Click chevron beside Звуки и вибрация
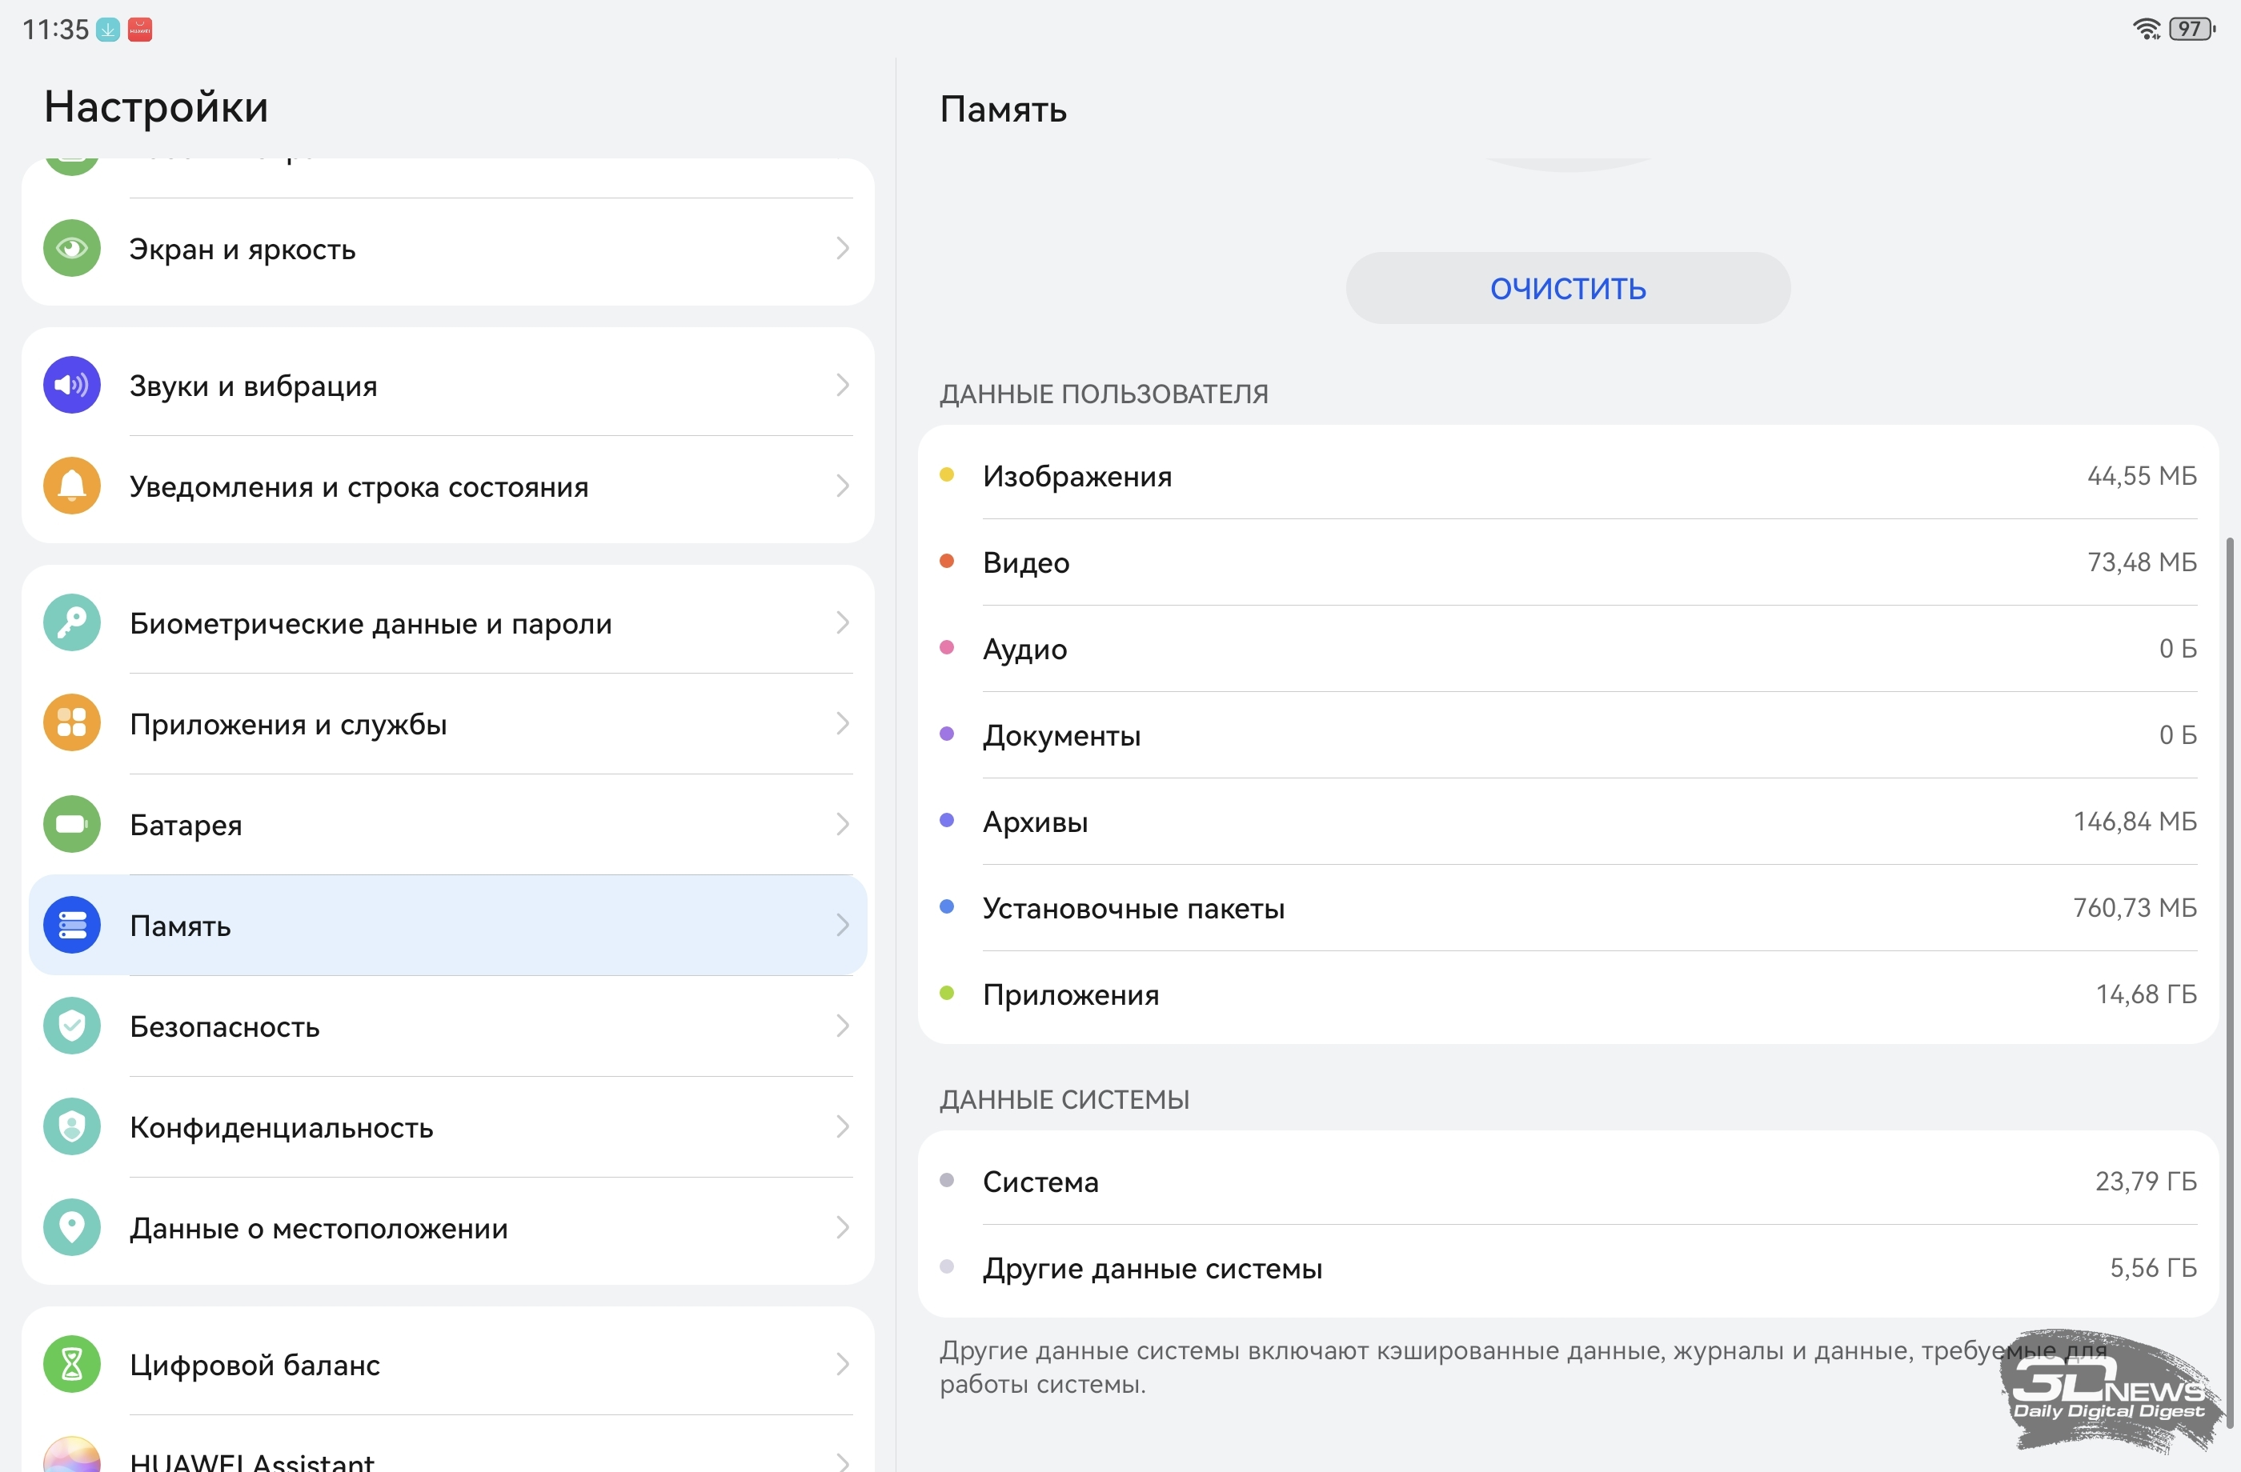2241x1472 pixels. [842, 385]
